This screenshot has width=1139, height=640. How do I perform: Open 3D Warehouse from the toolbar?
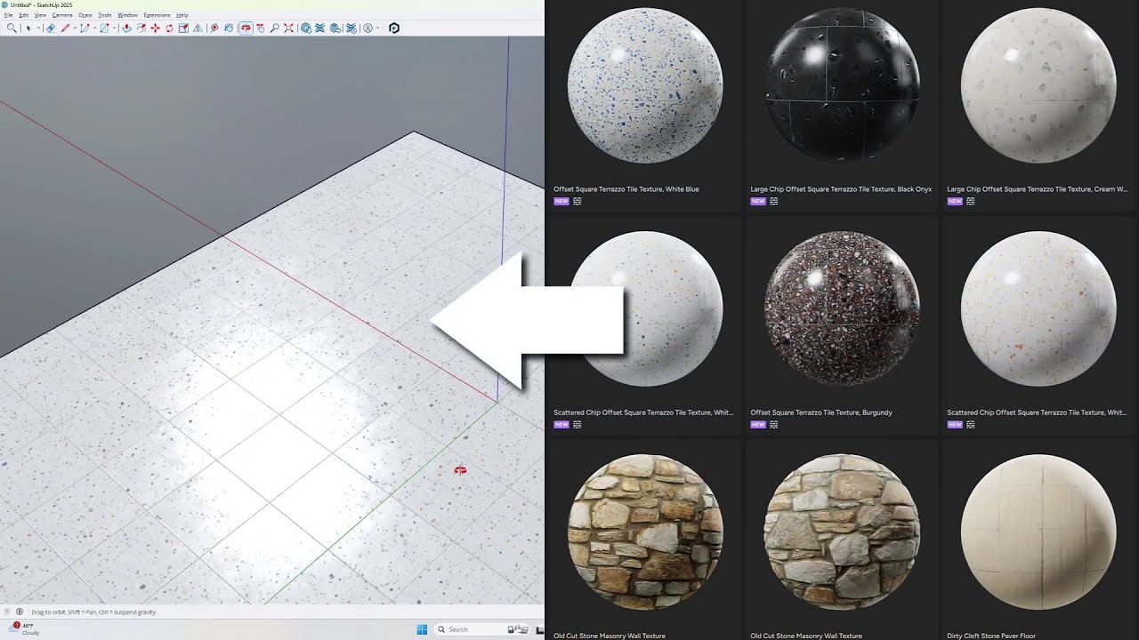pos(306,28)
